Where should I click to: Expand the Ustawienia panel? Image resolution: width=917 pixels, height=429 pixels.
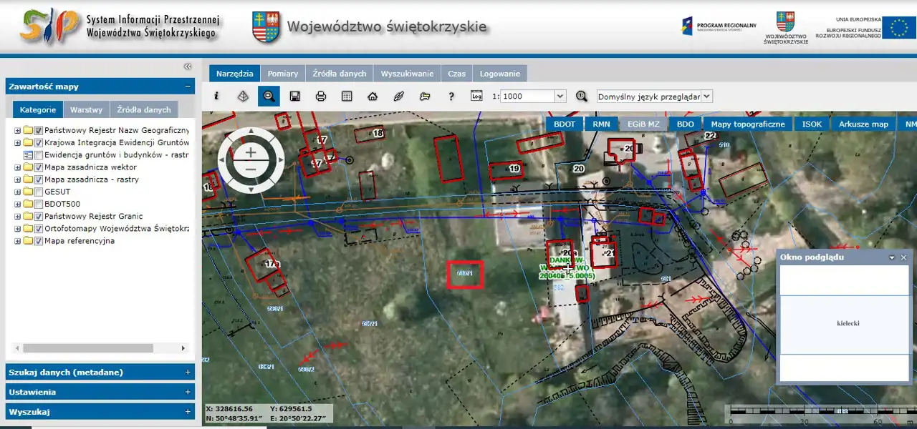click(188, 392)
